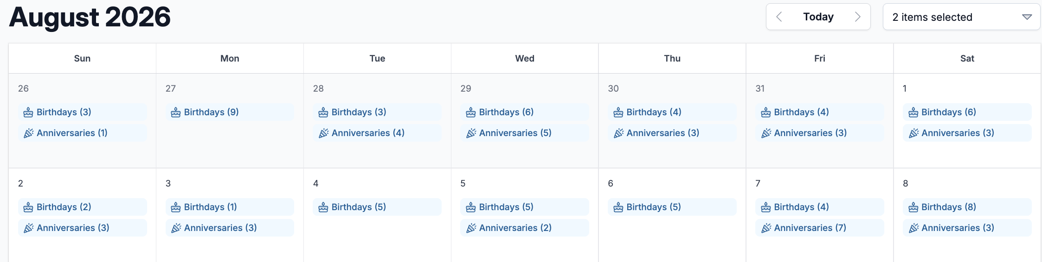Viewport: 1042px width, 262px height.
Task: Select the Wed column header
Action: click(525, 58)
